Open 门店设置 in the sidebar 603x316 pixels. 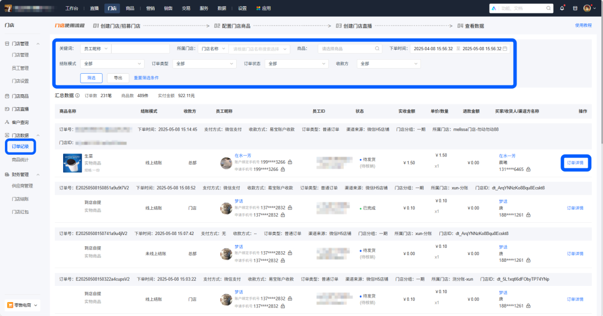coord(20,81)
